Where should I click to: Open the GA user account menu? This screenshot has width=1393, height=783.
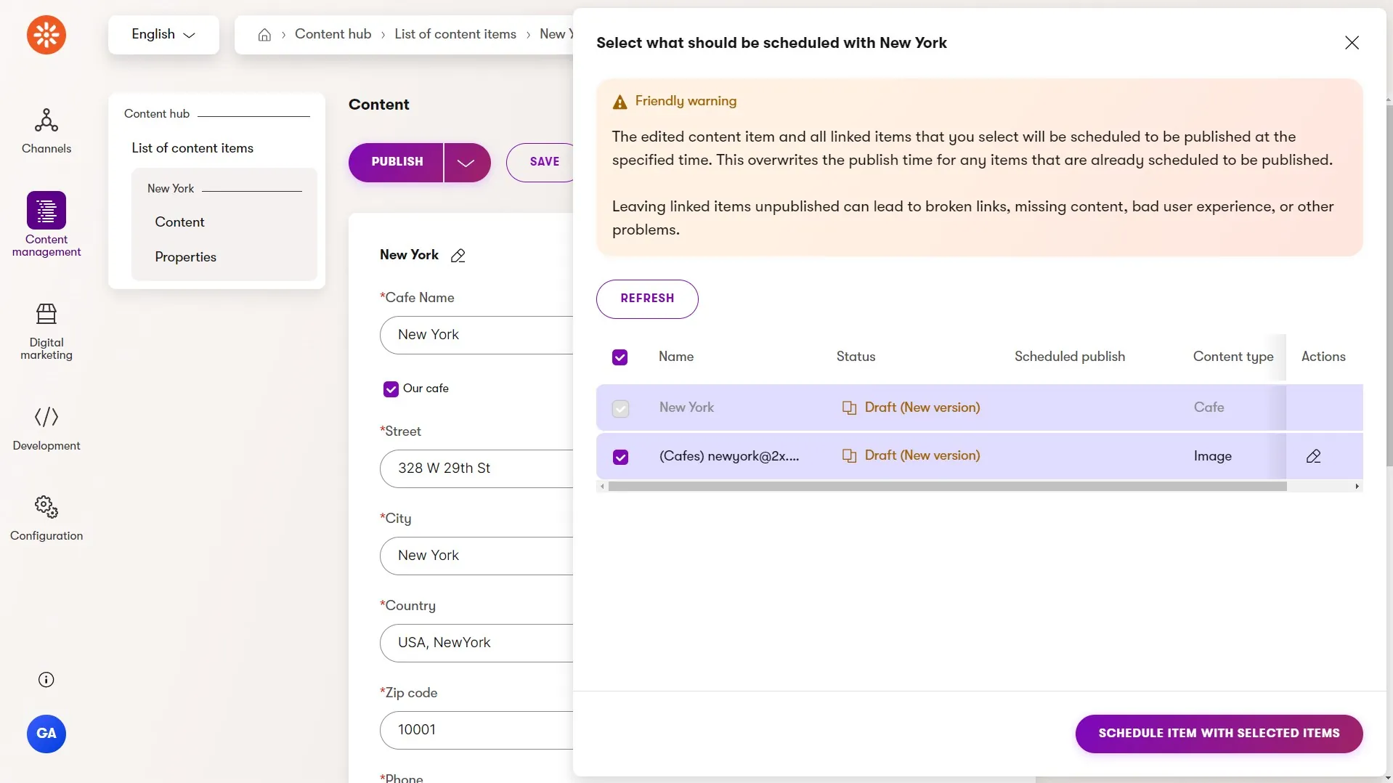(x=46, y=734)
